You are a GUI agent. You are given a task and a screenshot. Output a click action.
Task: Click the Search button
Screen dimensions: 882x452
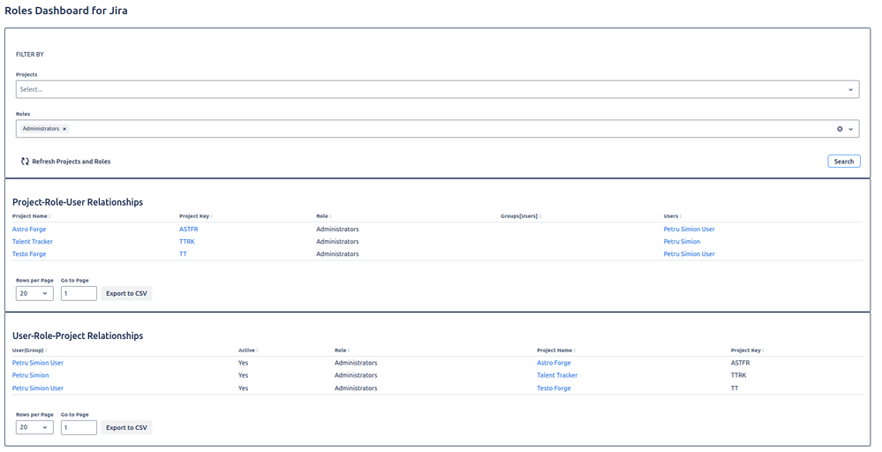pos(844,162)
